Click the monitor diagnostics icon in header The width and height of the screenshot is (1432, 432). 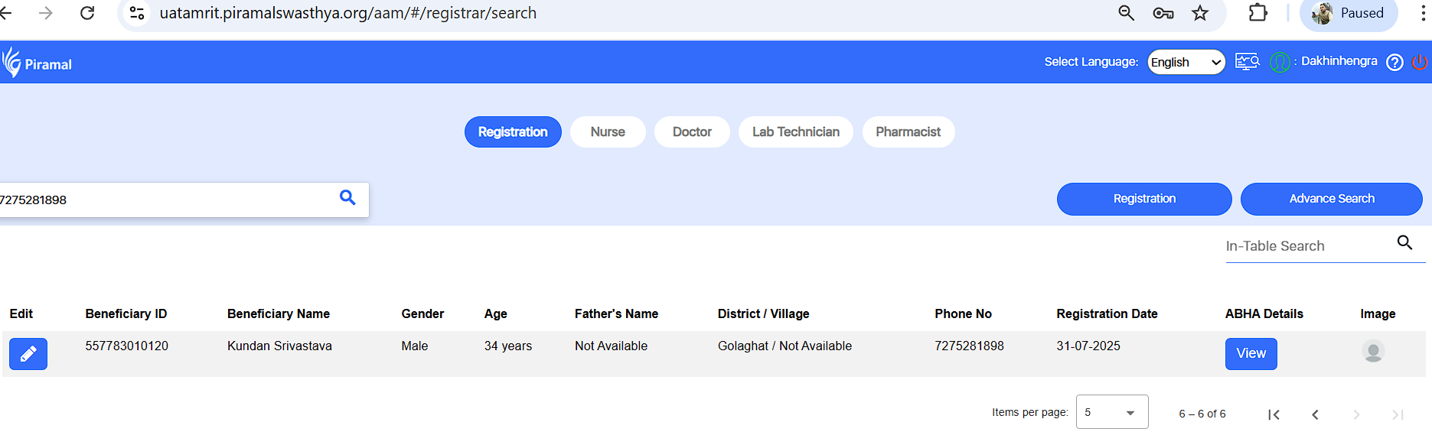point(1247,62)
